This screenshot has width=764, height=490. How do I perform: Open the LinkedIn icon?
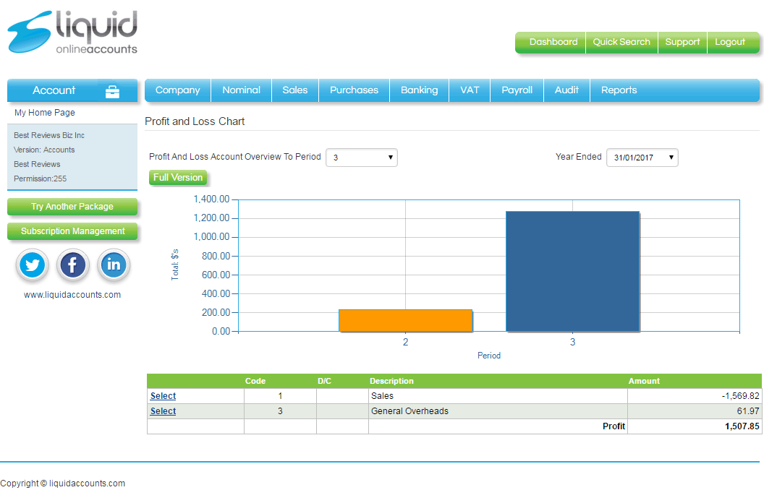[x=113, y=265]
